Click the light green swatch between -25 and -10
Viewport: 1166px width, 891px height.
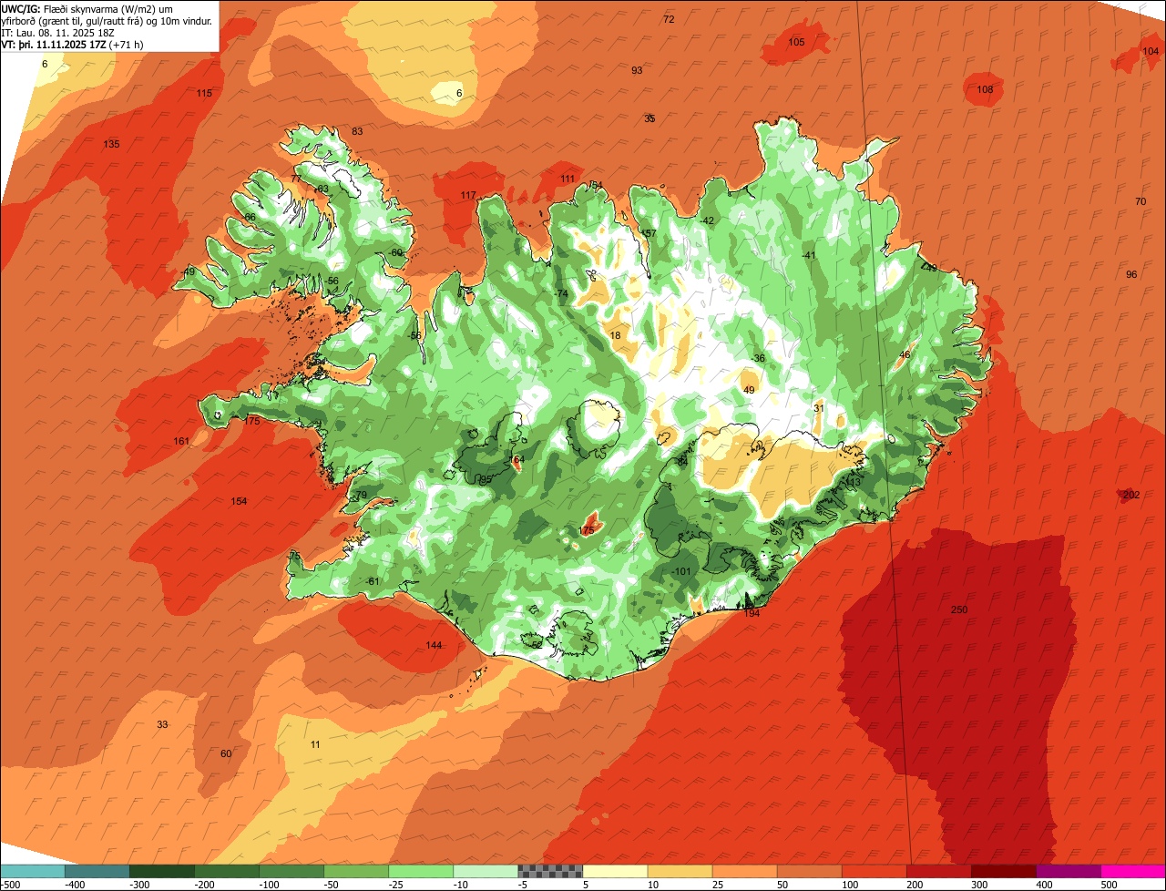(x=420, y=871)
